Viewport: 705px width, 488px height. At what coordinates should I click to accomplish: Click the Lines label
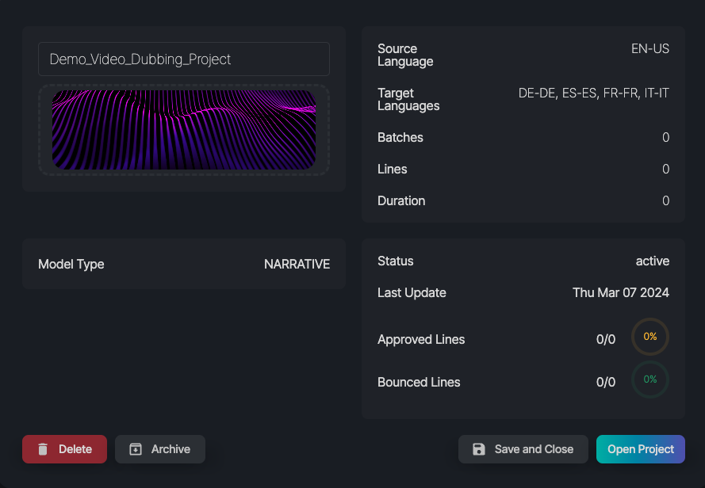392,169
